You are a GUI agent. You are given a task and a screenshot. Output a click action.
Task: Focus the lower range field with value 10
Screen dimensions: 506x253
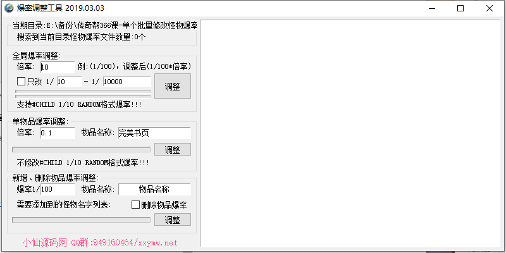(70, 82)
